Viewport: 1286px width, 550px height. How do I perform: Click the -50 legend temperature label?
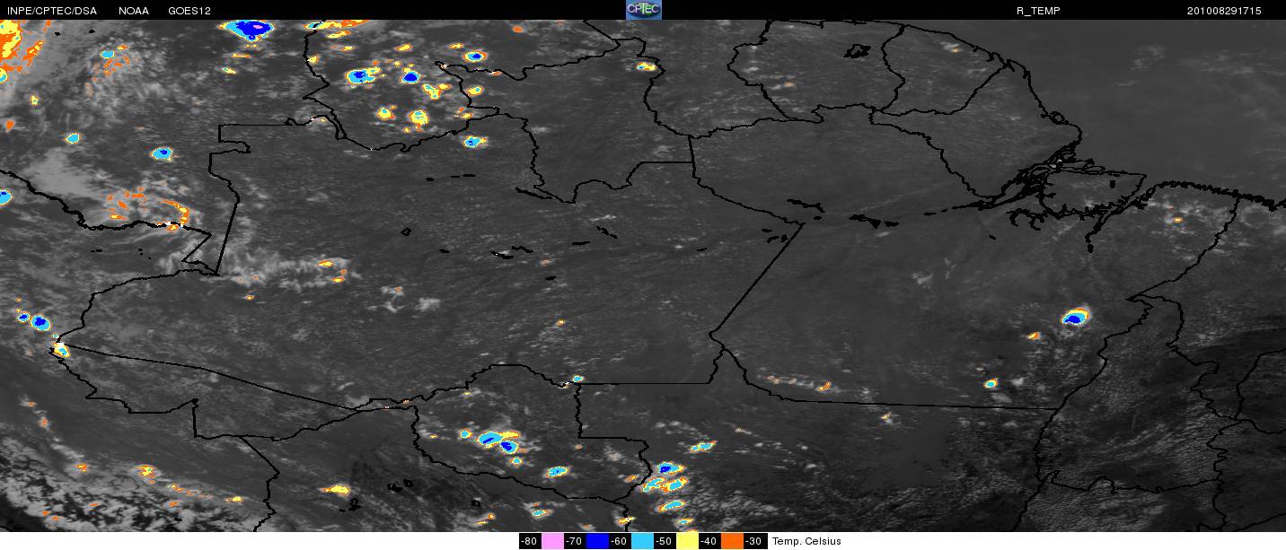click(664, 541)
